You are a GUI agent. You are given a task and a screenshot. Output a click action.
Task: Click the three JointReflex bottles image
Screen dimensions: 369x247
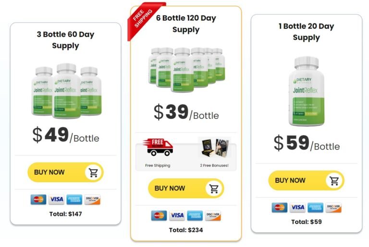coord(65,91)
